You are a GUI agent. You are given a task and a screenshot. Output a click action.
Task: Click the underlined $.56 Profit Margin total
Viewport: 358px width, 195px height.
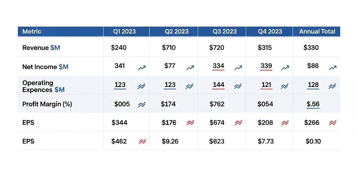313,104
